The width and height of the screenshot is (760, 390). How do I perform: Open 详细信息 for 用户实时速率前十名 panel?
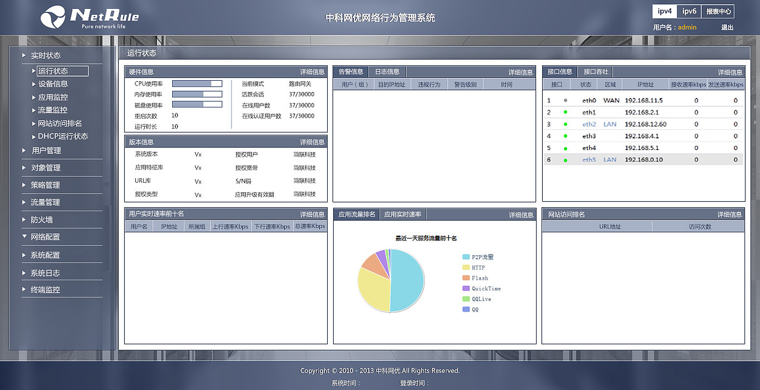[x=312, y=214]
